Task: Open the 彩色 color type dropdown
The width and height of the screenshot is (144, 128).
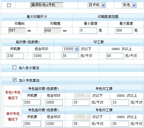Action: click(129, 5)
